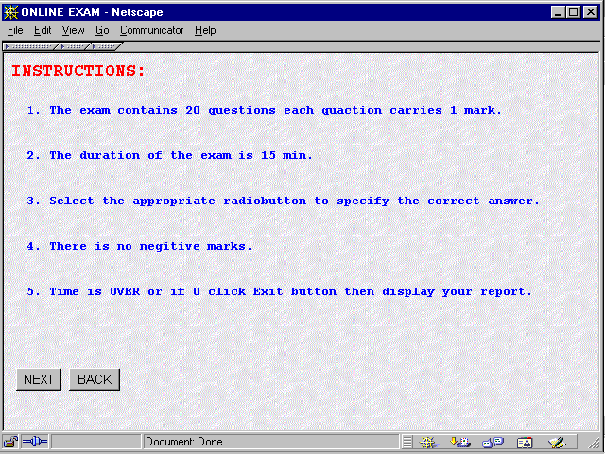The width and height of the screenshot is (605, 454).
Task: Click the NEXT button
Action: 39,379
